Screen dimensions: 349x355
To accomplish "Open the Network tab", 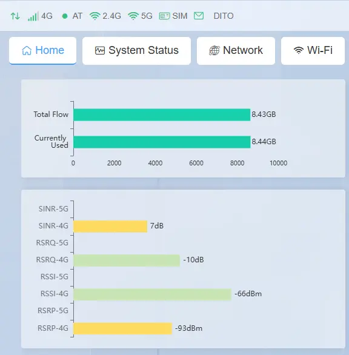I will (236, 51).
